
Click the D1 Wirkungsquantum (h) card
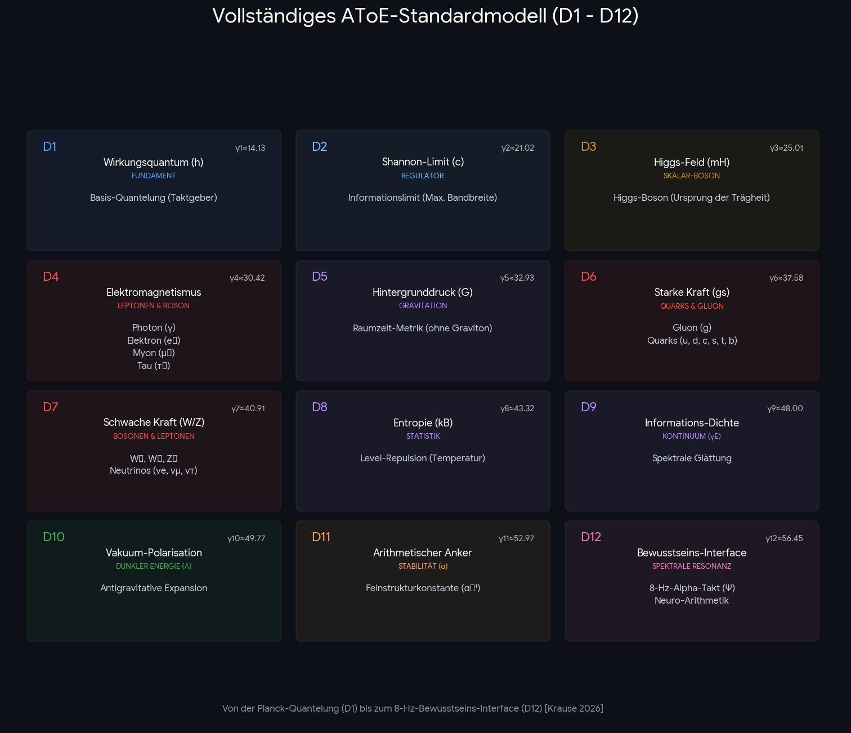(154, 191)
